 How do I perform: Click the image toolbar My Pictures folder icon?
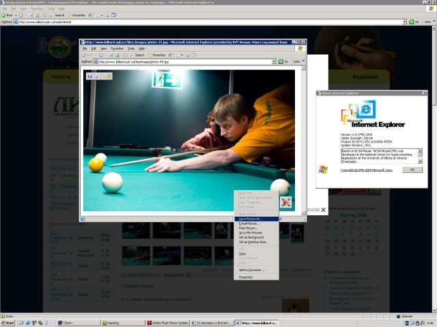click(x=109, y=76)
